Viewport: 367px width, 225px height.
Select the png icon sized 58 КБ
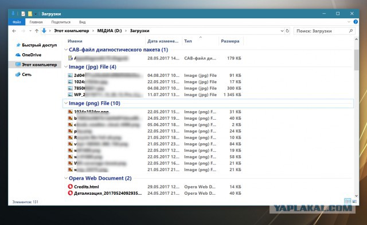[70, 157]
